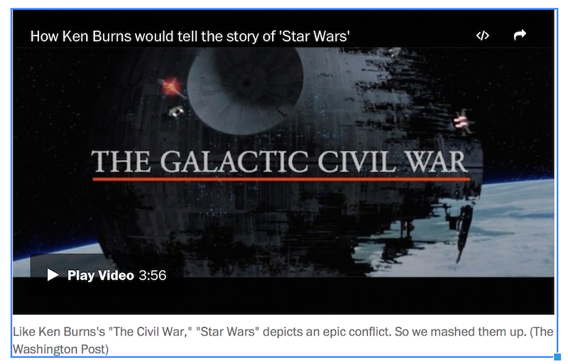Screen dimensions: 568x364
Task: Click the black bar beneath the video image
Action: [283, 296]
